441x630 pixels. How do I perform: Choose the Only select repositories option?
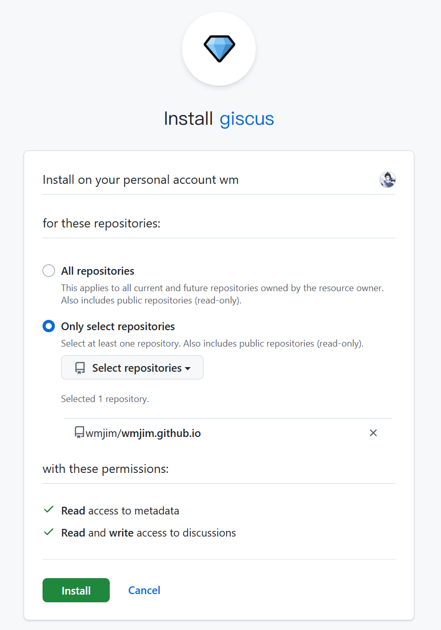pyautogui.click(x=49, y=326)
